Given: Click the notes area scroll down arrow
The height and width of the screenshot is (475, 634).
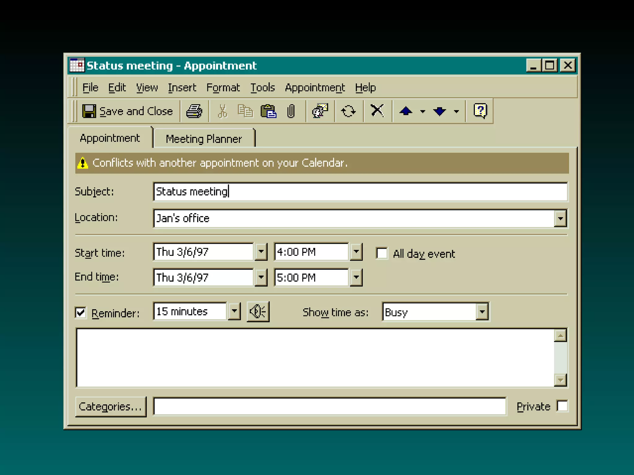Looking at the screenshot, I should coord(560,380).
